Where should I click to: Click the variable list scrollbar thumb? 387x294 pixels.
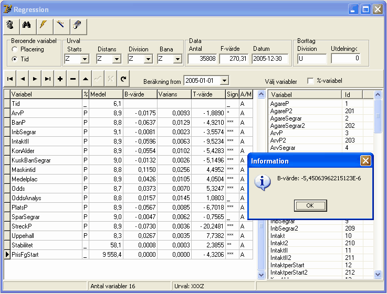pos(378,116)
